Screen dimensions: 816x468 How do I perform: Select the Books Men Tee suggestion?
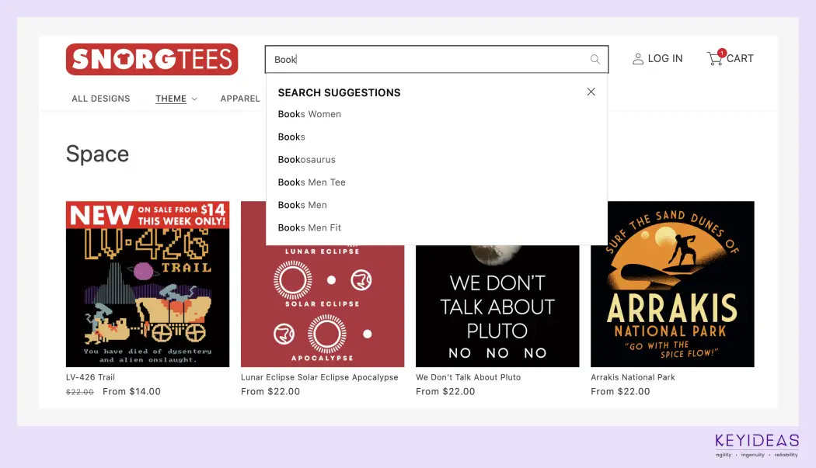click(x=312, y=182)
